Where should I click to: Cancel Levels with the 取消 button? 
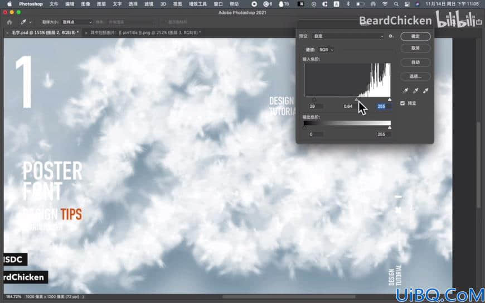click(415, 49)
